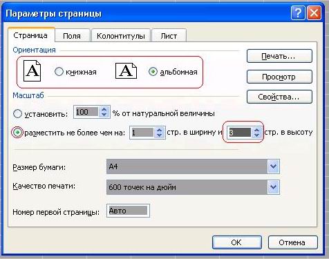Go to the Лист tab
This screenshot has height=259, width=329.
[169, 36]
